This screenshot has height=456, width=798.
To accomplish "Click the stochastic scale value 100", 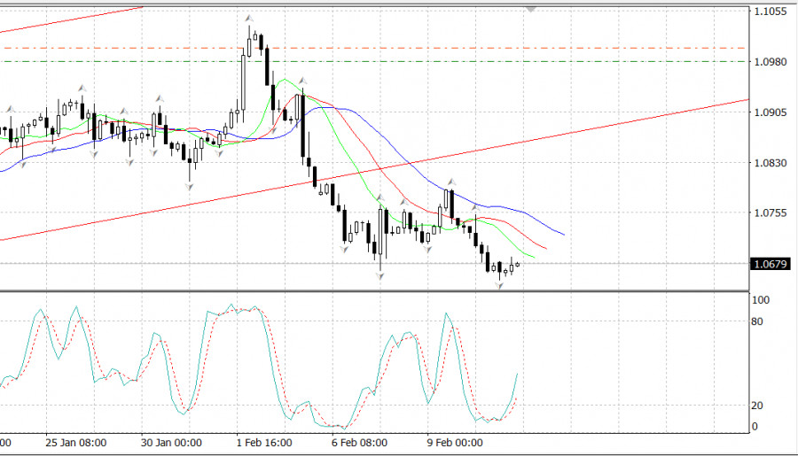I will pos(761,300).
